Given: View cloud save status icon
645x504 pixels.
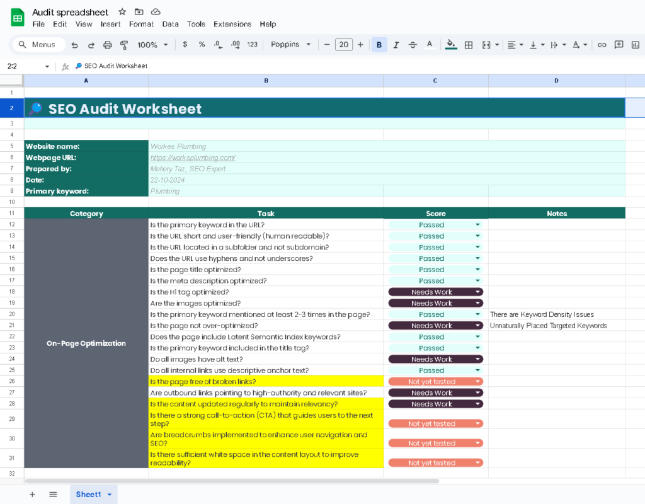Looking at the screenshot, I should (156, 11).
